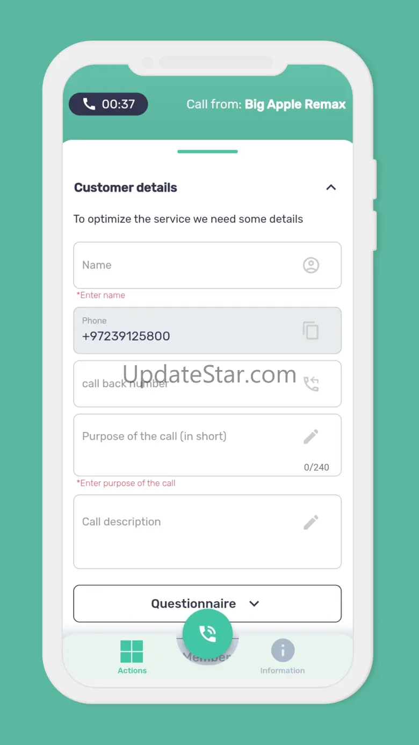Image resolution: width=419 pixels, height=745 pixels.
Task: Click the Information circle icon
Action: (283, 651)
